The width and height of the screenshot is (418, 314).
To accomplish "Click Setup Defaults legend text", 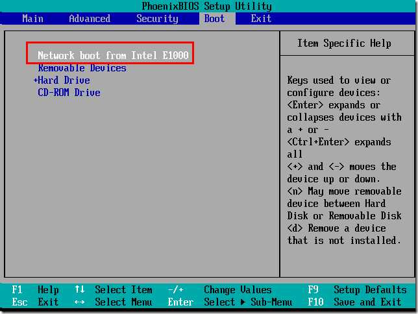I will pyautogui.click(x=370, y=290).
